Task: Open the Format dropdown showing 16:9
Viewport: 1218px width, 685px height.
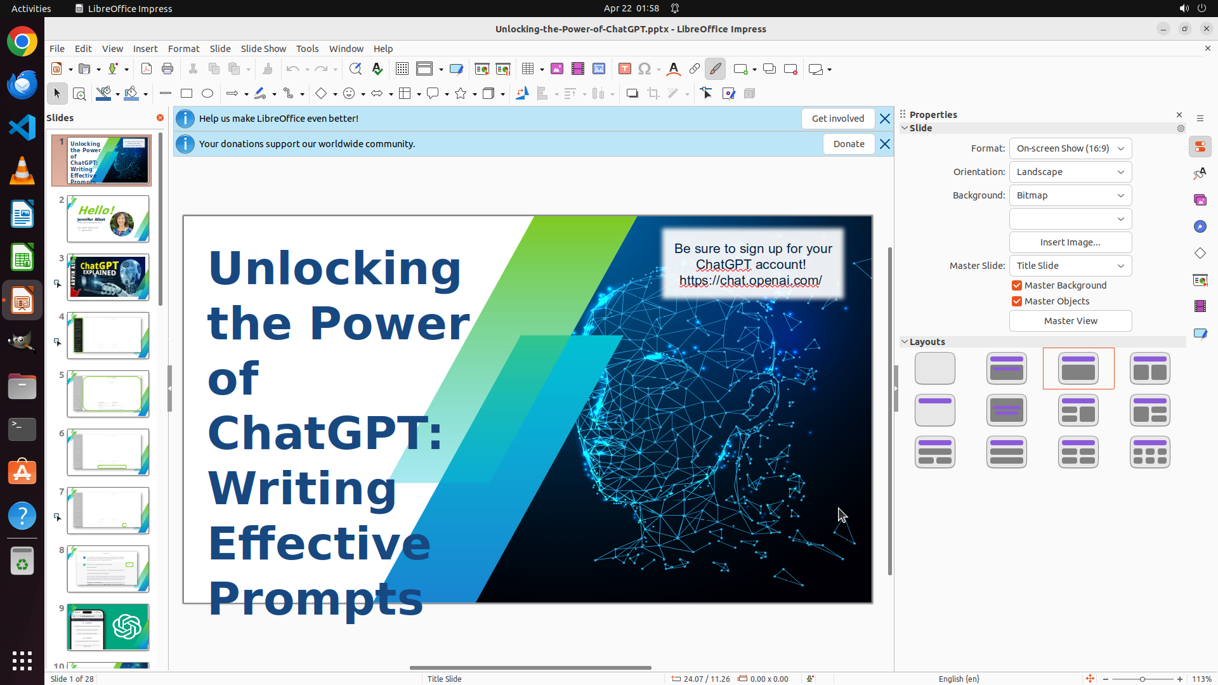Action: (1070, 148)
